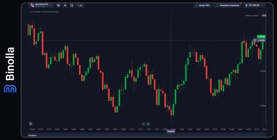
Task: Click the date and time status text
Action: pyautogui.click(x=44, y=12)
